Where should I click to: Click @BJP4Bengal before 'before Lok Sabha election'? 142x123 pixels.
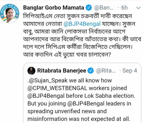(x=46, y=96)
